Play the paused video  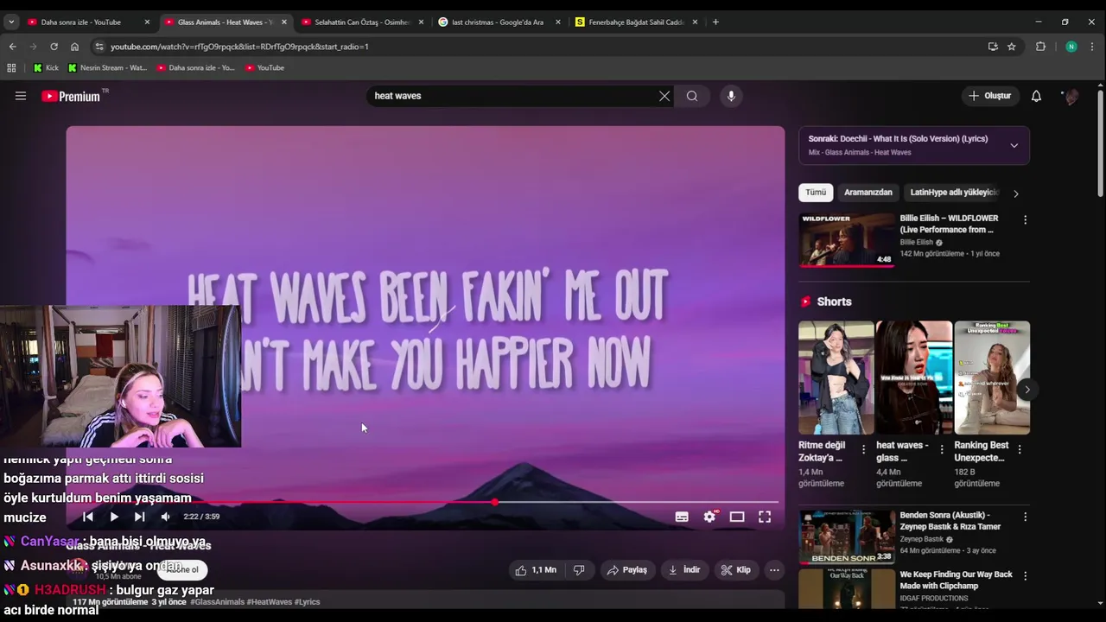pyautogui.click(x=114, y=517)
